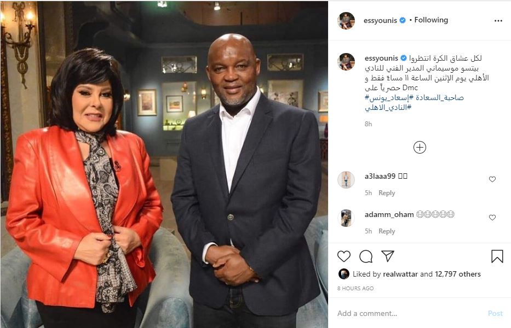Reply to a3laaa99's comment
Viewport: 511px width, 328px height.
click(387, 193)
